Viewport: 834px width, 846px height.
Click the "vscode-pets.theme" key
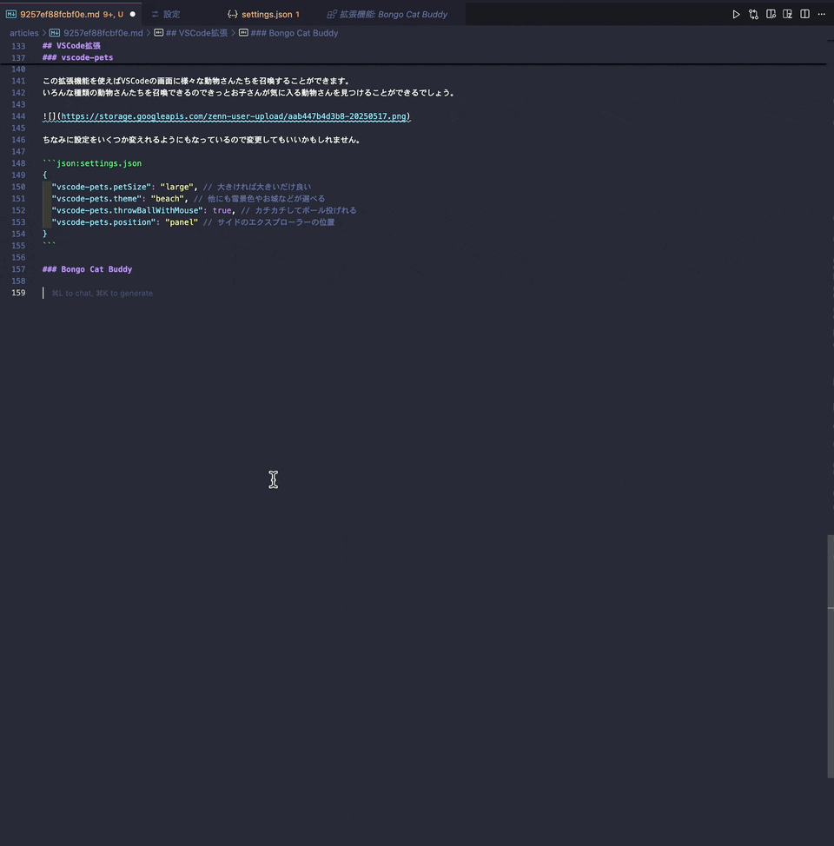tap(96, 199)
